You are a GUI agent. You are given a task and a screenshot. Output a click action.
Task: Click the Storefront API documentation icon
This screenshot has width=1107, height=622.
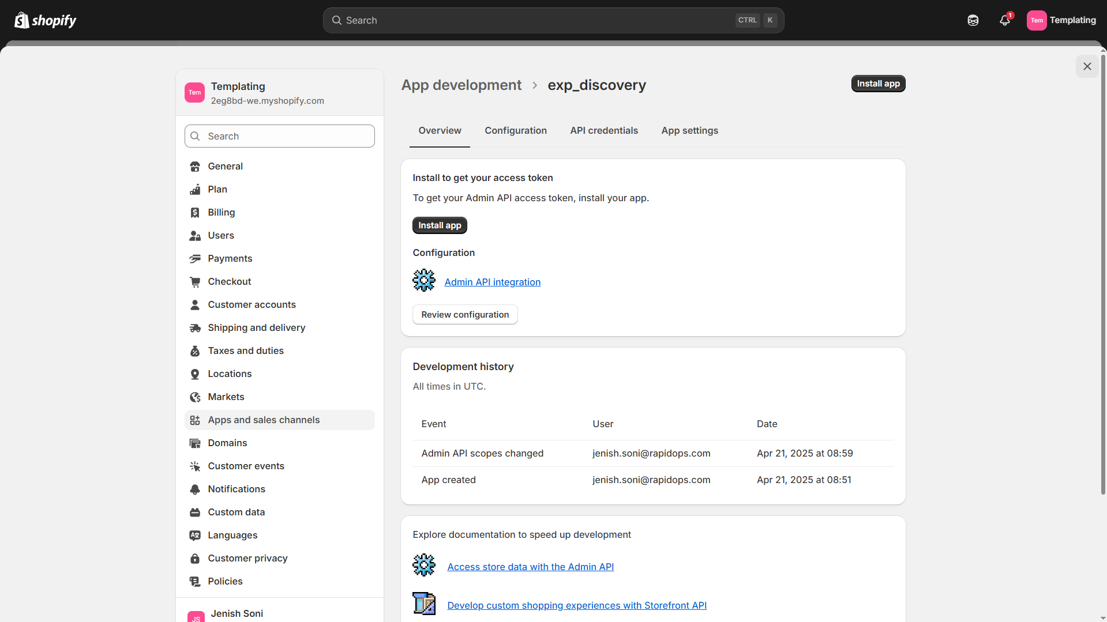pyautogui.click(x=424, y=604)
